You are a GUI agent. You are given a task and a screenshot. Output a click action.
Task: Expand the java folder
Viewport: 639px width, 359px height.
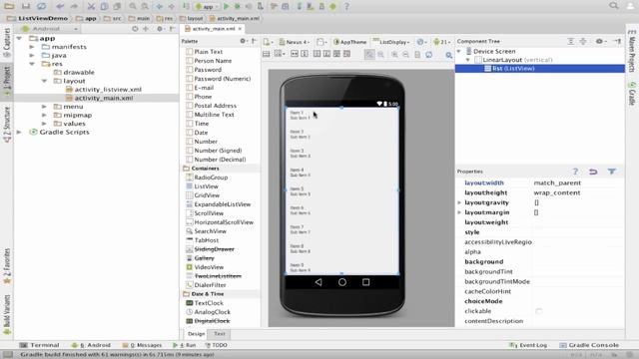click(x=32, y=56)
